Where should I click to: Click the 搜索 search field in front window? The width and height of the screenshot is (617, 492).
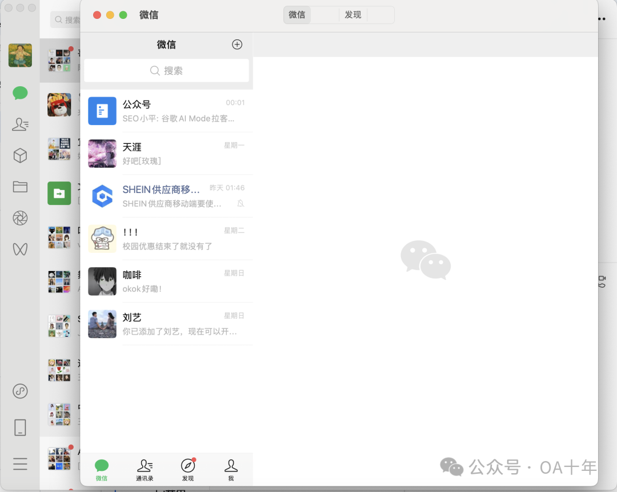click(x=166, y=70)
